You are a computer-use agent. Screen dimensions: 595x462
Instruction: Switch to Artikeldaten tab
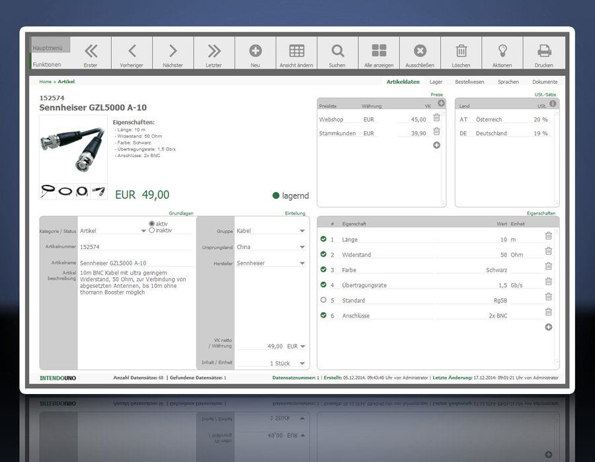click(403, 82)
